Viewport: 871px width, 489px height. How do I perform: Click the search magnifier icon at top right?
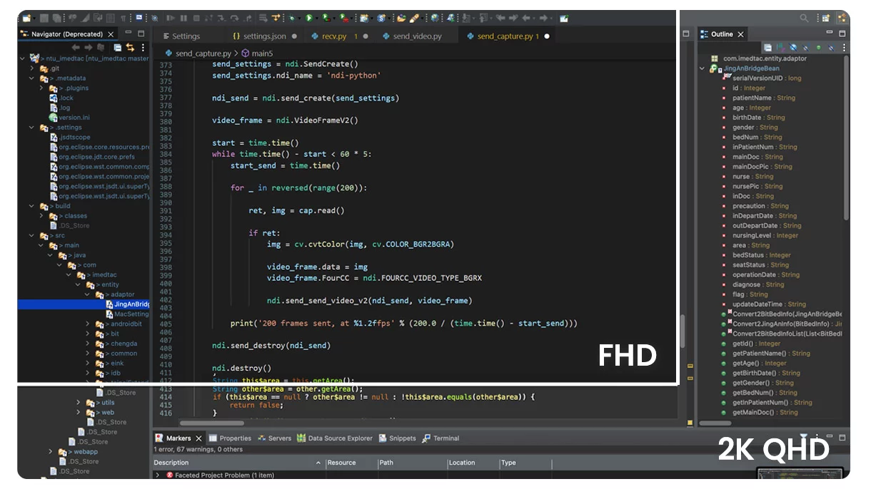[x=805, y=18]
